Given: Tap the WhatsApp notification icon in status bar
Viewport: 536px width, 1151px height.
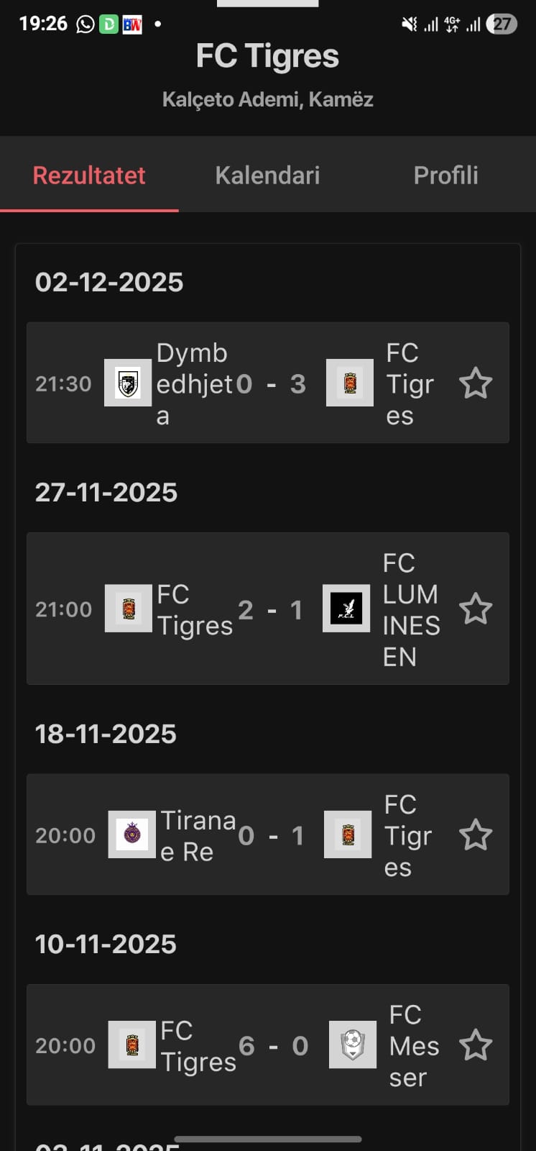Looking at the screenshot, I should [86, 24].
